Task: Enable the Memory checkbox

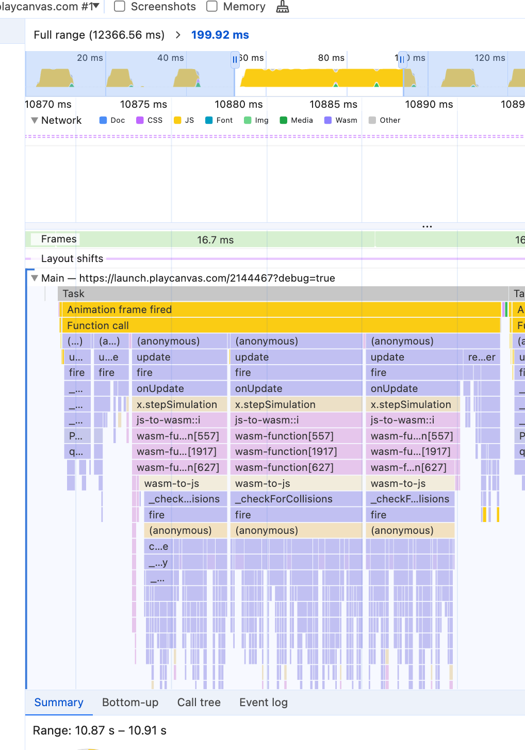Action: click(x=212, y=7)
